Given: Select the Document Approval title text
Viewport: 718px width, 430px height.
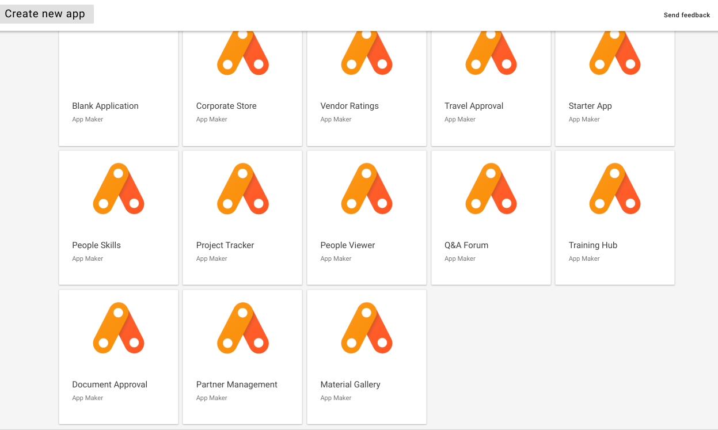Looking at the screenshot, I should tap(109, 385).
